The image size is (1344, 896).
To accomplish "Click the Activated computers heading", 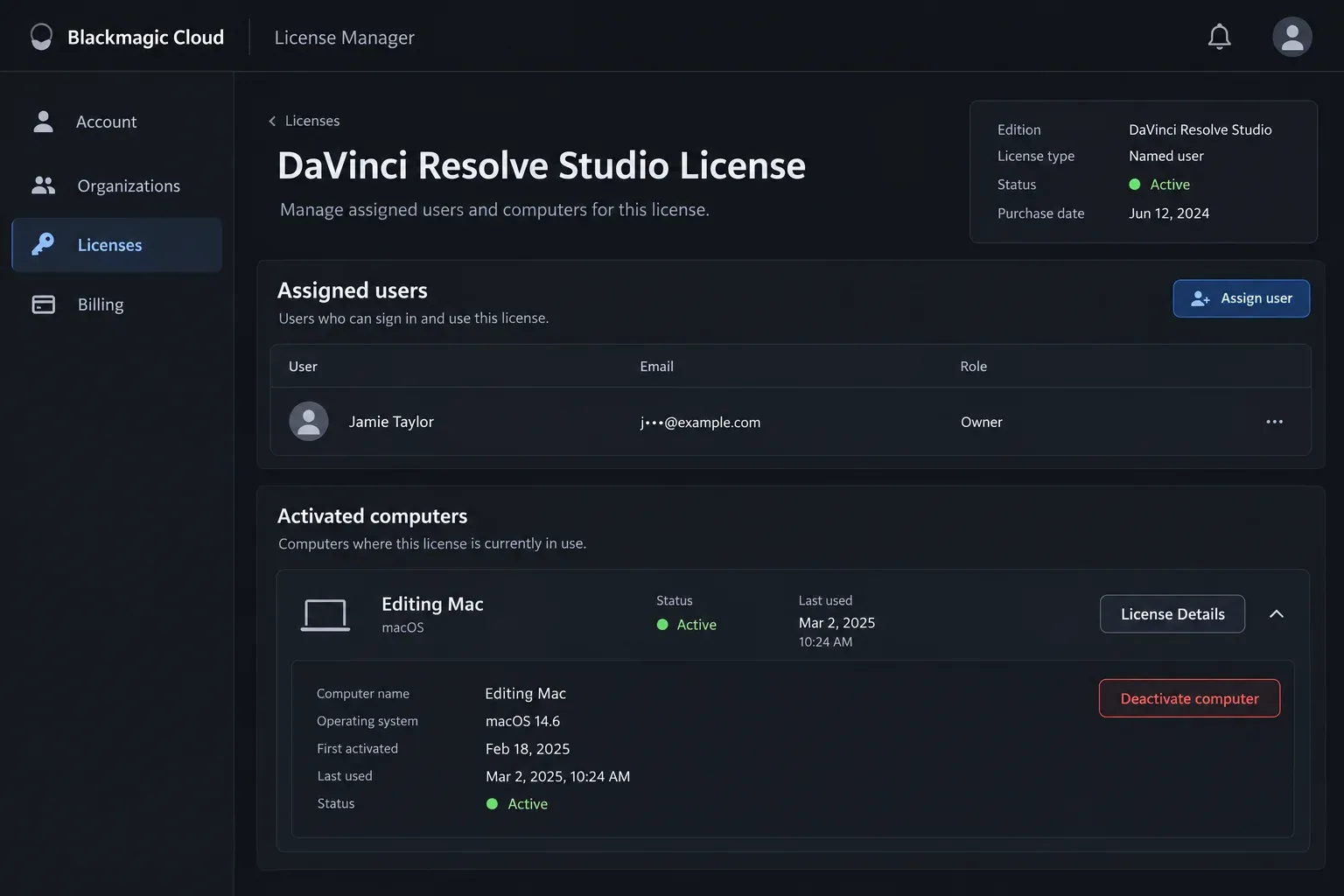I will [372, 516].
